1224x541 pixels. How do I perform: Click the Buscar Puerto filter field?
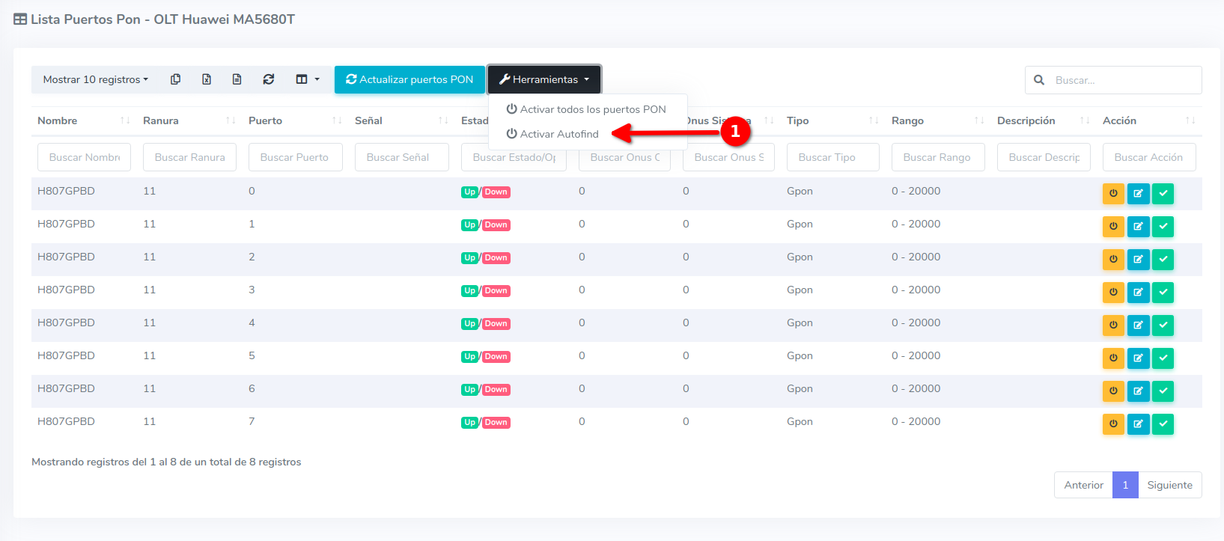[295, 157]
